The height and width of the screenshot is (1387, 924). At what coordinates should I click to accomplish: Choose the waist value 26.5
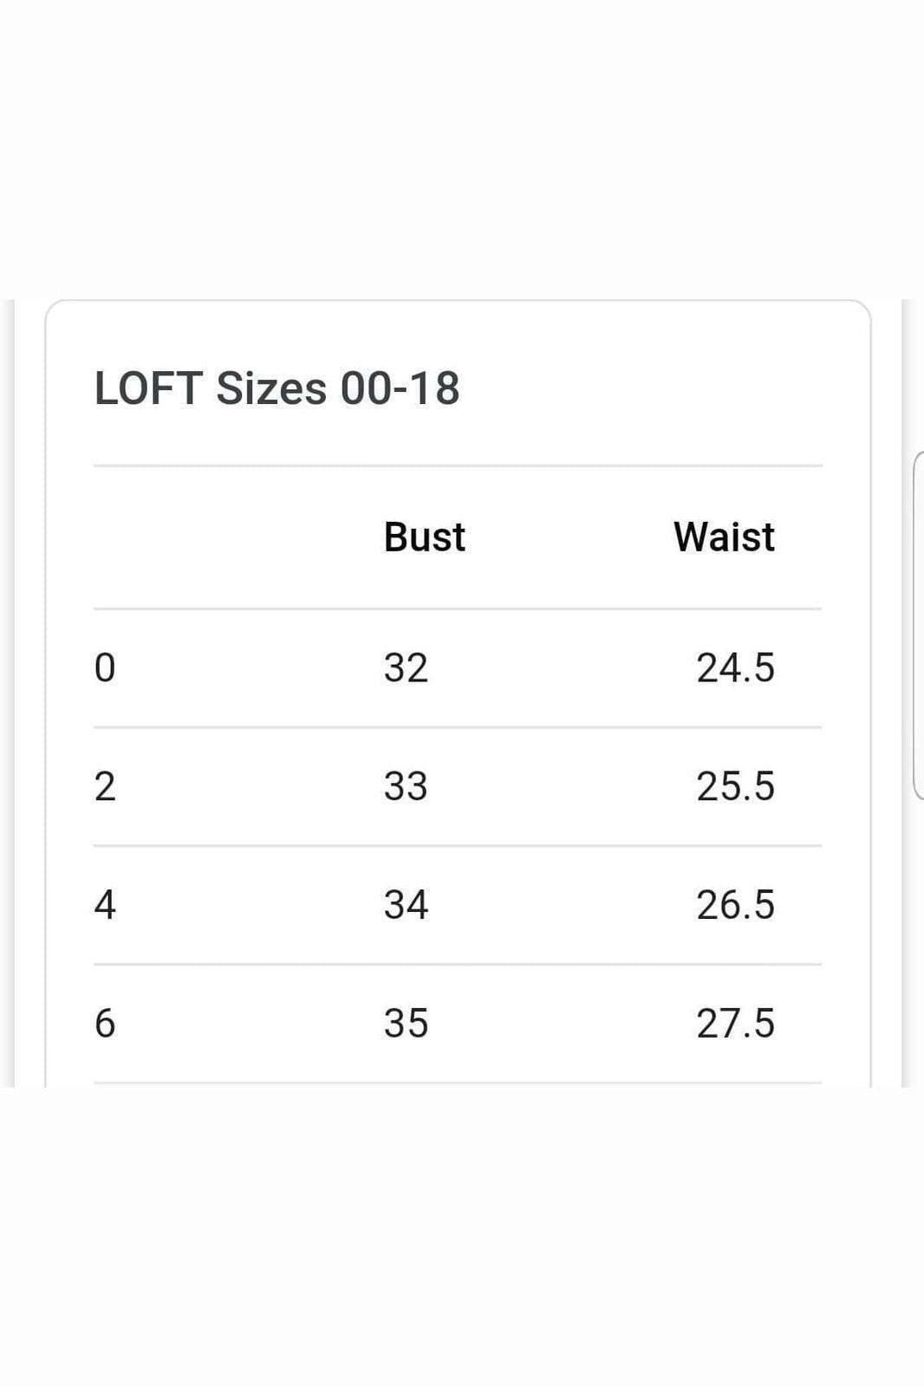pos(735,905)
